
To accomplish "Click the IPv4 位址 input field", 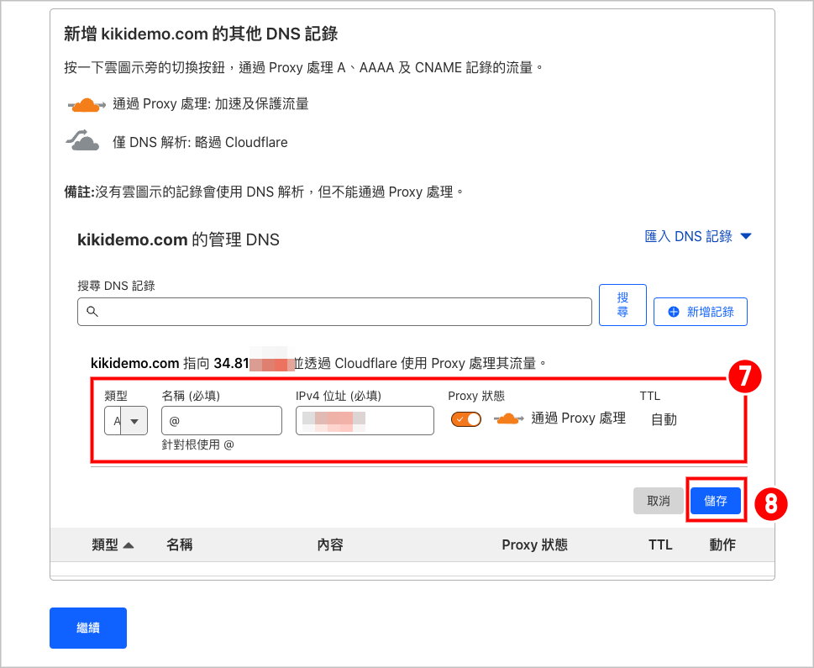I will click(365, 421).
